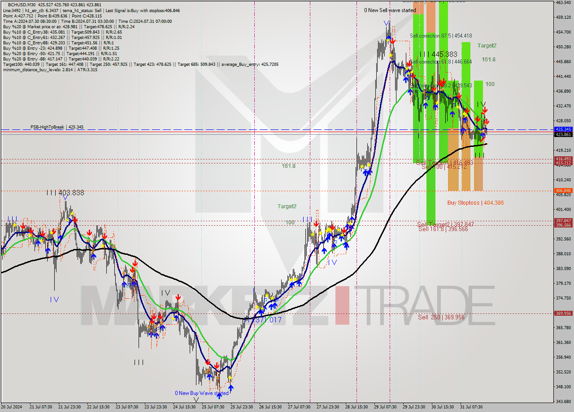Click the '30 Jul 15:30' time axis label
This screenshot has width=574, height=412.
click(443, 407)
